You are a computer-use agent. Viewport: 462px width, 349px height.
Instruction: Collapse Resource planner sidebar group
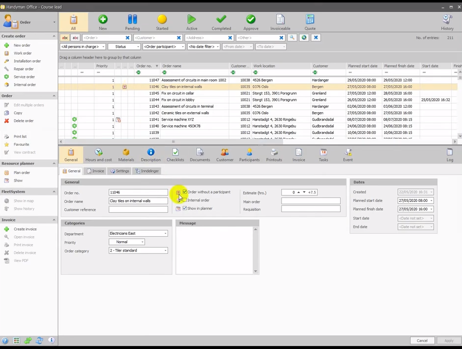point(54,163)
